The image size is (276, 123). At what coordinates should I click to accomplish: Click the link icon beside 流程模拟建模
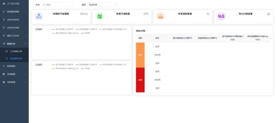[x=4, y=12]
